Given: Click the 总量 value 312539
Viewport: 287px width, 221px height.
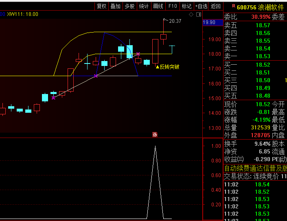Looking at the screenshot, I should tap(261, 127).
